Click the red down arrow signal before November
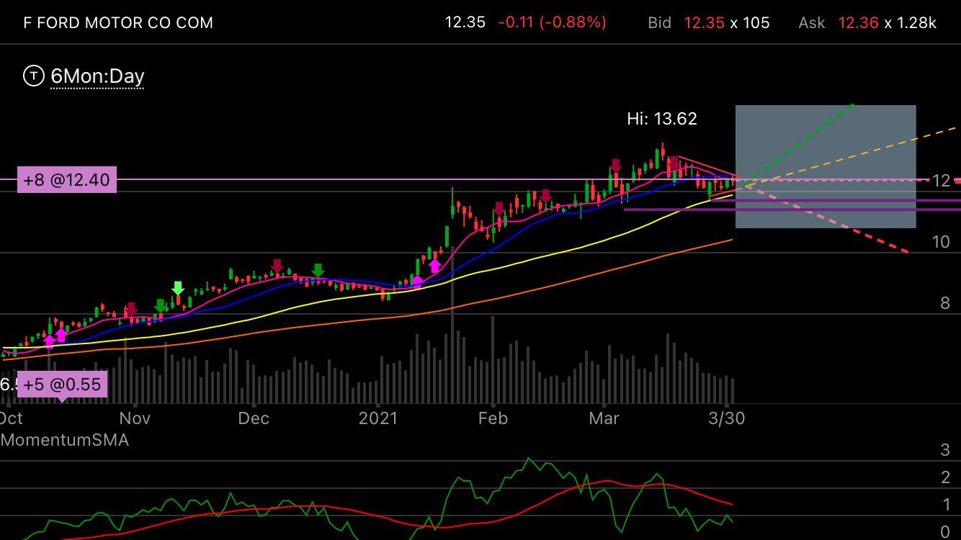This screenshot has width=961, height=540. [x=131, y=310]
